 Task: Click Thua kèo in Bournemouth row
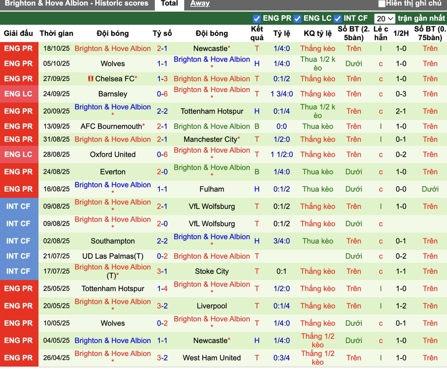pyautogui.click(x=318, y=126)
